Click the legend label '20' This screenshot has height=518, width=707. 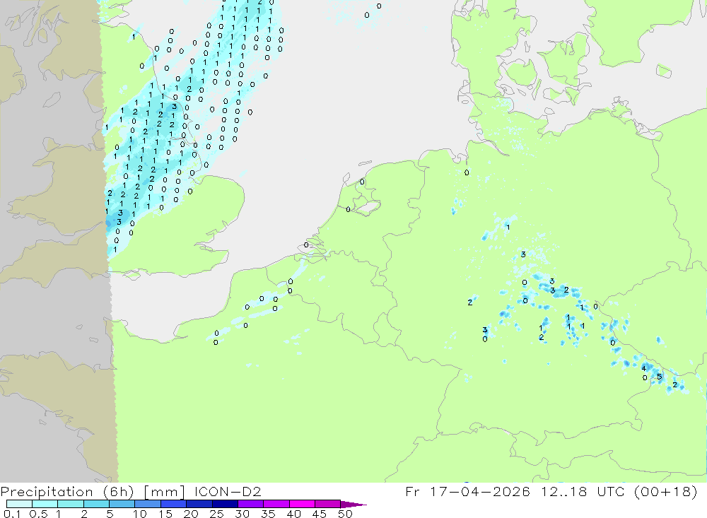point(191,514)
